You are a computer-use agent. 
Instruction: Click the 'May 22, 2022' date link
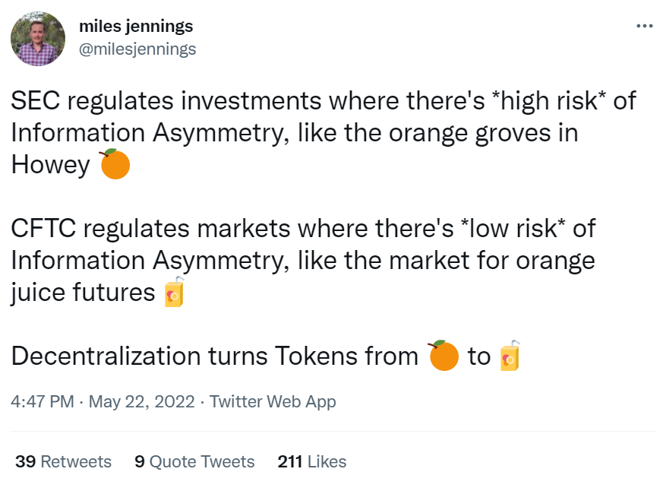click(140, 401)
